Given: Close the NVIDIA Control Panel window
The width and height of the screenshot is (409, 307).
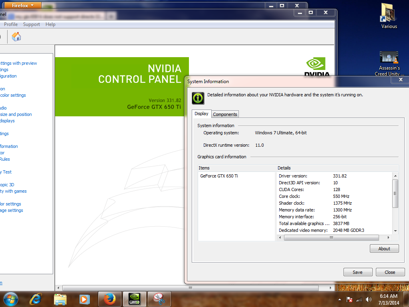Looking at the screenshot, I should pyautogui.click(x=326, y=12).
